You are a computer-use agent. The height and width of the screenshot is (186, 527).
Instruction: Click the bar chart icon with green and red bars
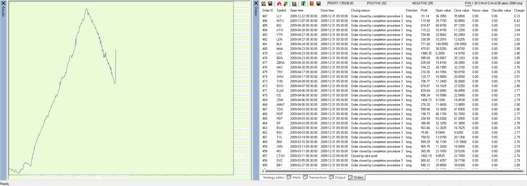point(294,4)
